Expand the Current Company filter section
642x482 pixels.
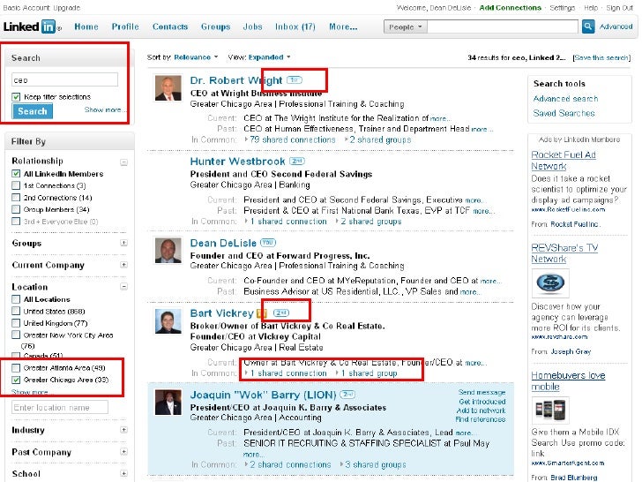click(x=123, y=265)
